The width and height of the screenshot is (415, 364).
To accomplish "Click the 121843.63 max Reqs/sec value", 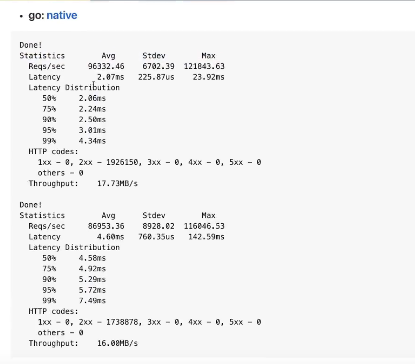I will point(204,66).
